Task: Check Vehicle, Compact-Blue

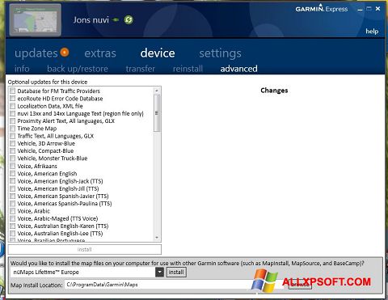Action: click(13, 150)
